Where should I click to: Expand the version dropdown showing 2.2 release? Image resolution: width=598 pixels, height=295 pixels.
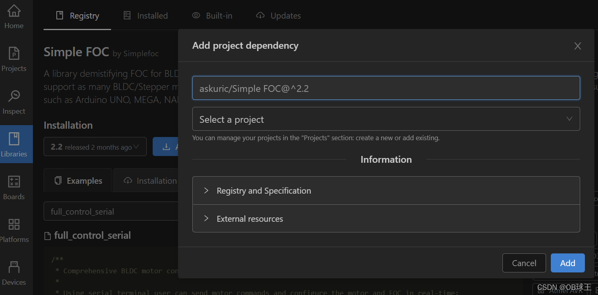(95, 147)
